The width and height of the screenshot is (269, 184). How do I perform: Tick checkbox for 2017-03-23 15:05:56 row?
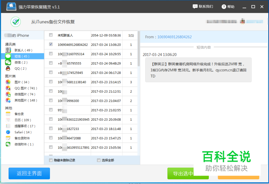coord(51,147)
